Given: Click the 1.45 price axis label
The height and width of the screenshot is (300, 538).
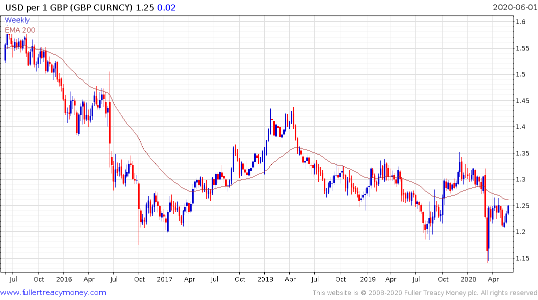Looking at the screenshot, I should pyautogui.click(x=522, y=100).
